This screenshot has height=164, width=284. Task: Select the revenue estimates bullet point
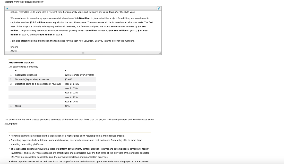point(68,136)
